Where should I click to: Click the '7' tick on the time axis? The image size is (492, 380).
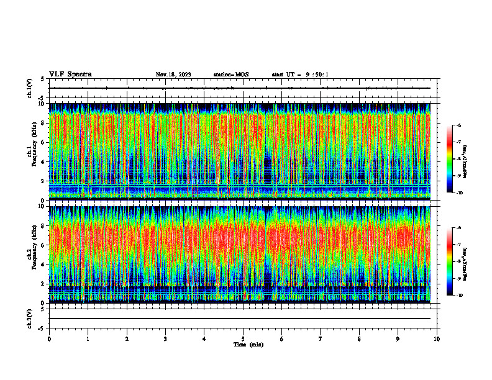pyautogui.click(x=321, y=339)
